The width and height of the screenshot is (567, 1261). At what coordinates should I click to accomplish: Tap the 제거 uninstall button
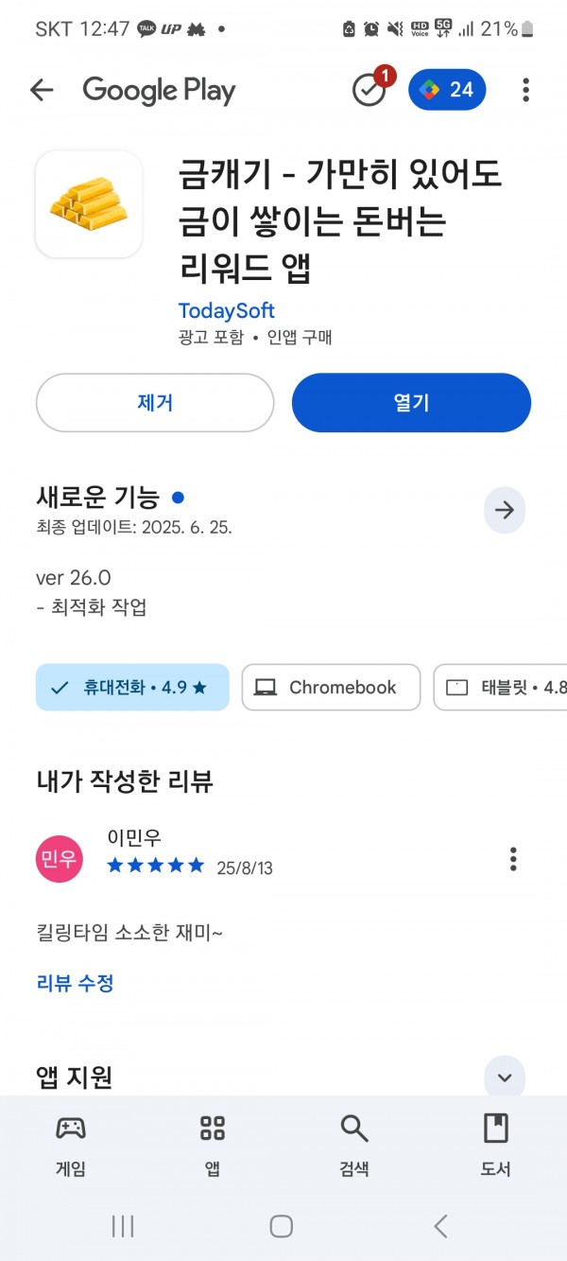(155, 403)
